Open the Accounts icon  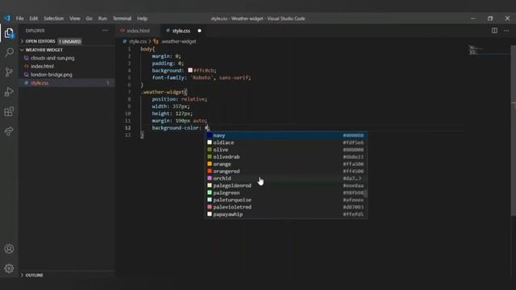(9, 249)
